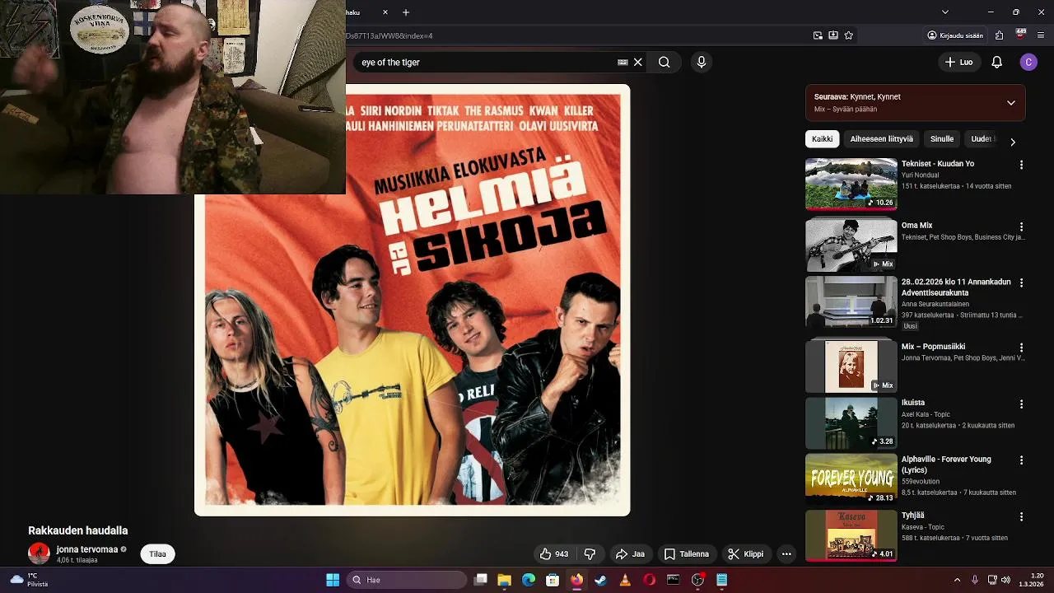Show hidden system tray icons
The image size is (1054, 593).
pyautogui.click(x=957, y=580)
